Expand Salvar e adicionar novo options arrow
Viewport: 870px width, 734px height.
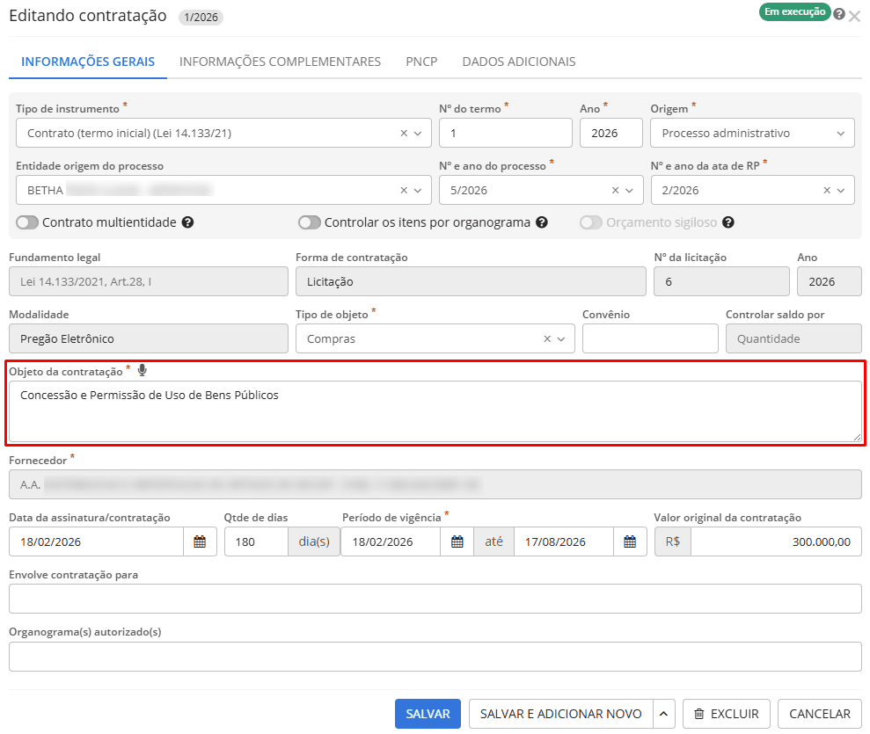pyautogui.click(x=664, y=714)
